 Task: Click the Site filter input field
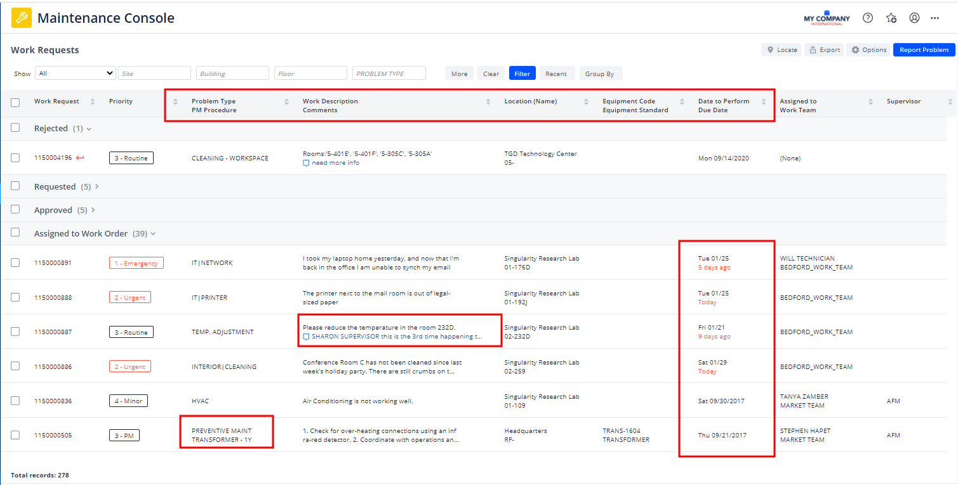point(154,73)
